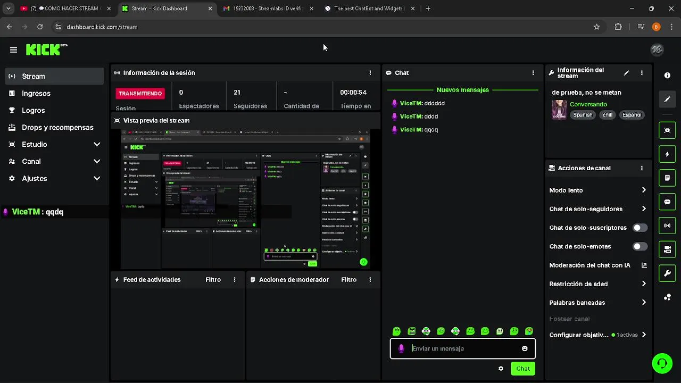Open Palabras baneadas options chevron

pyautogui.click(x=644, y=302)
